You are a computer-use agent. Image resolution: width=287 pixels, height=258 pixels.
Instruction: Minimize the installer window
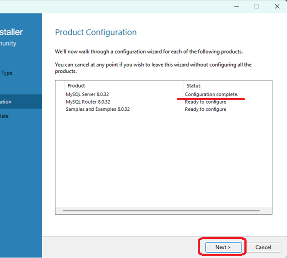tap(237, 7)
